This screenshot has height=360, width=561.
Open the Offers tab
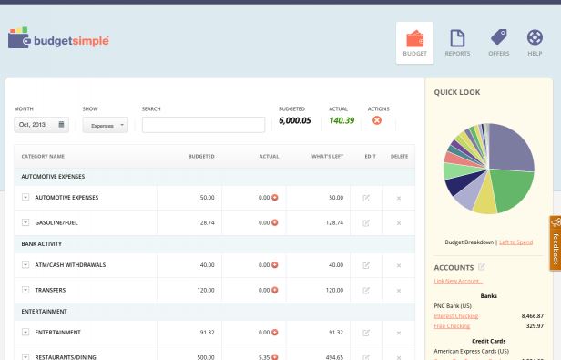(499, 43)
